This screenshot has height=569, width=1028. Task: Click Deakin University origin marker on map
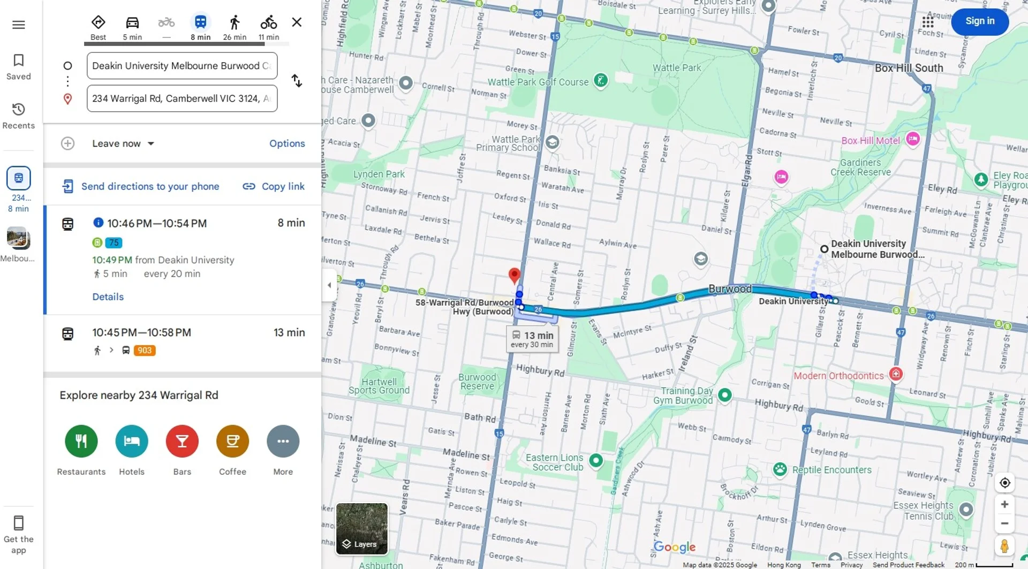pos(824,249)
